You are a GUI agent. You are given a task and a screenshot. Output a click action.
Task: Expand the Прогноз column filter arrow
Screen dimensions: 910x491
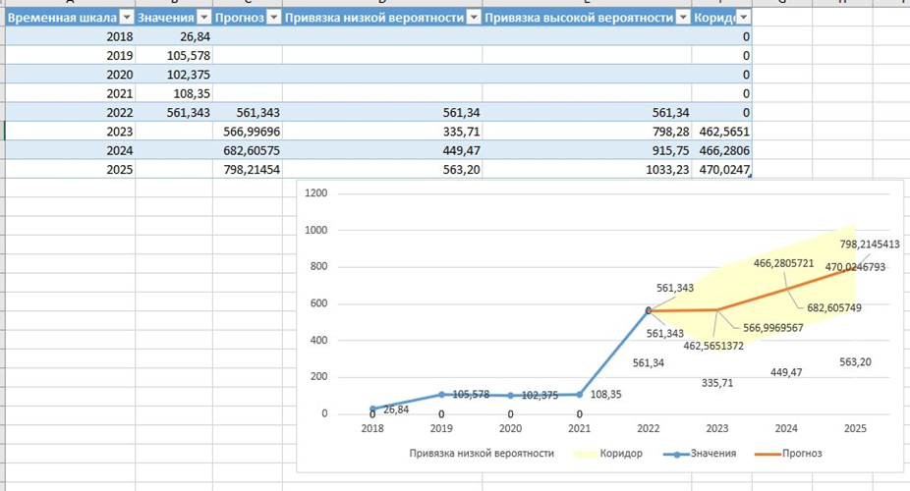coord(272,19)
